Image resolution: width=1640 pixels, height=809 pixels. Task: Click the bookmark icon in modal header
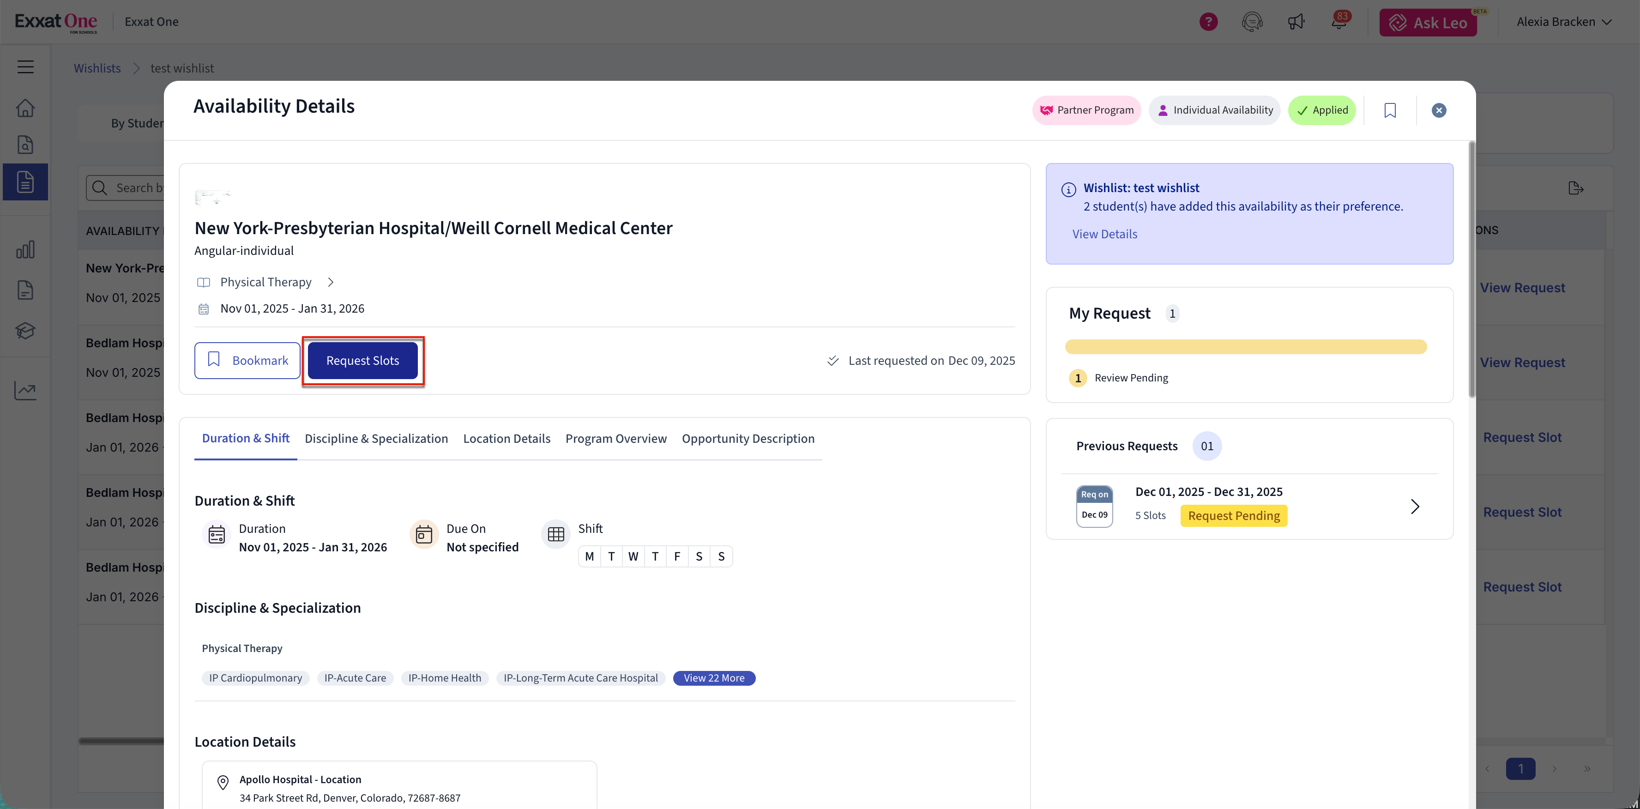pos(1390,110)
